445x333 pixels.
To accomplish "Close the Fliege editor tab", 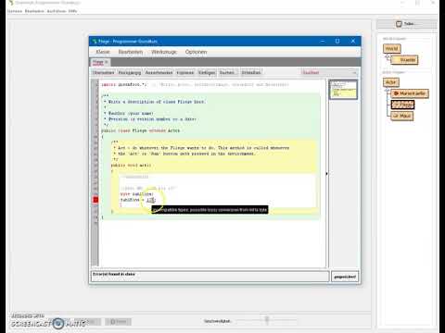I will (x=107, y=62).
